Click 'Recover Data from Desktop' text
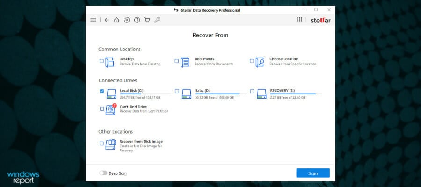The image size is (421, 187). (x=140, y=64)
